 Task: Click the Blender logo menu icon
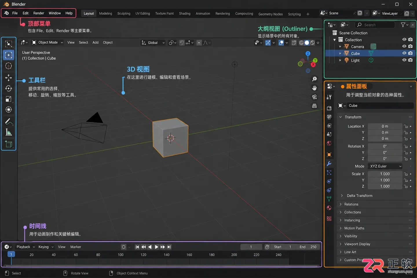[6, 13]
